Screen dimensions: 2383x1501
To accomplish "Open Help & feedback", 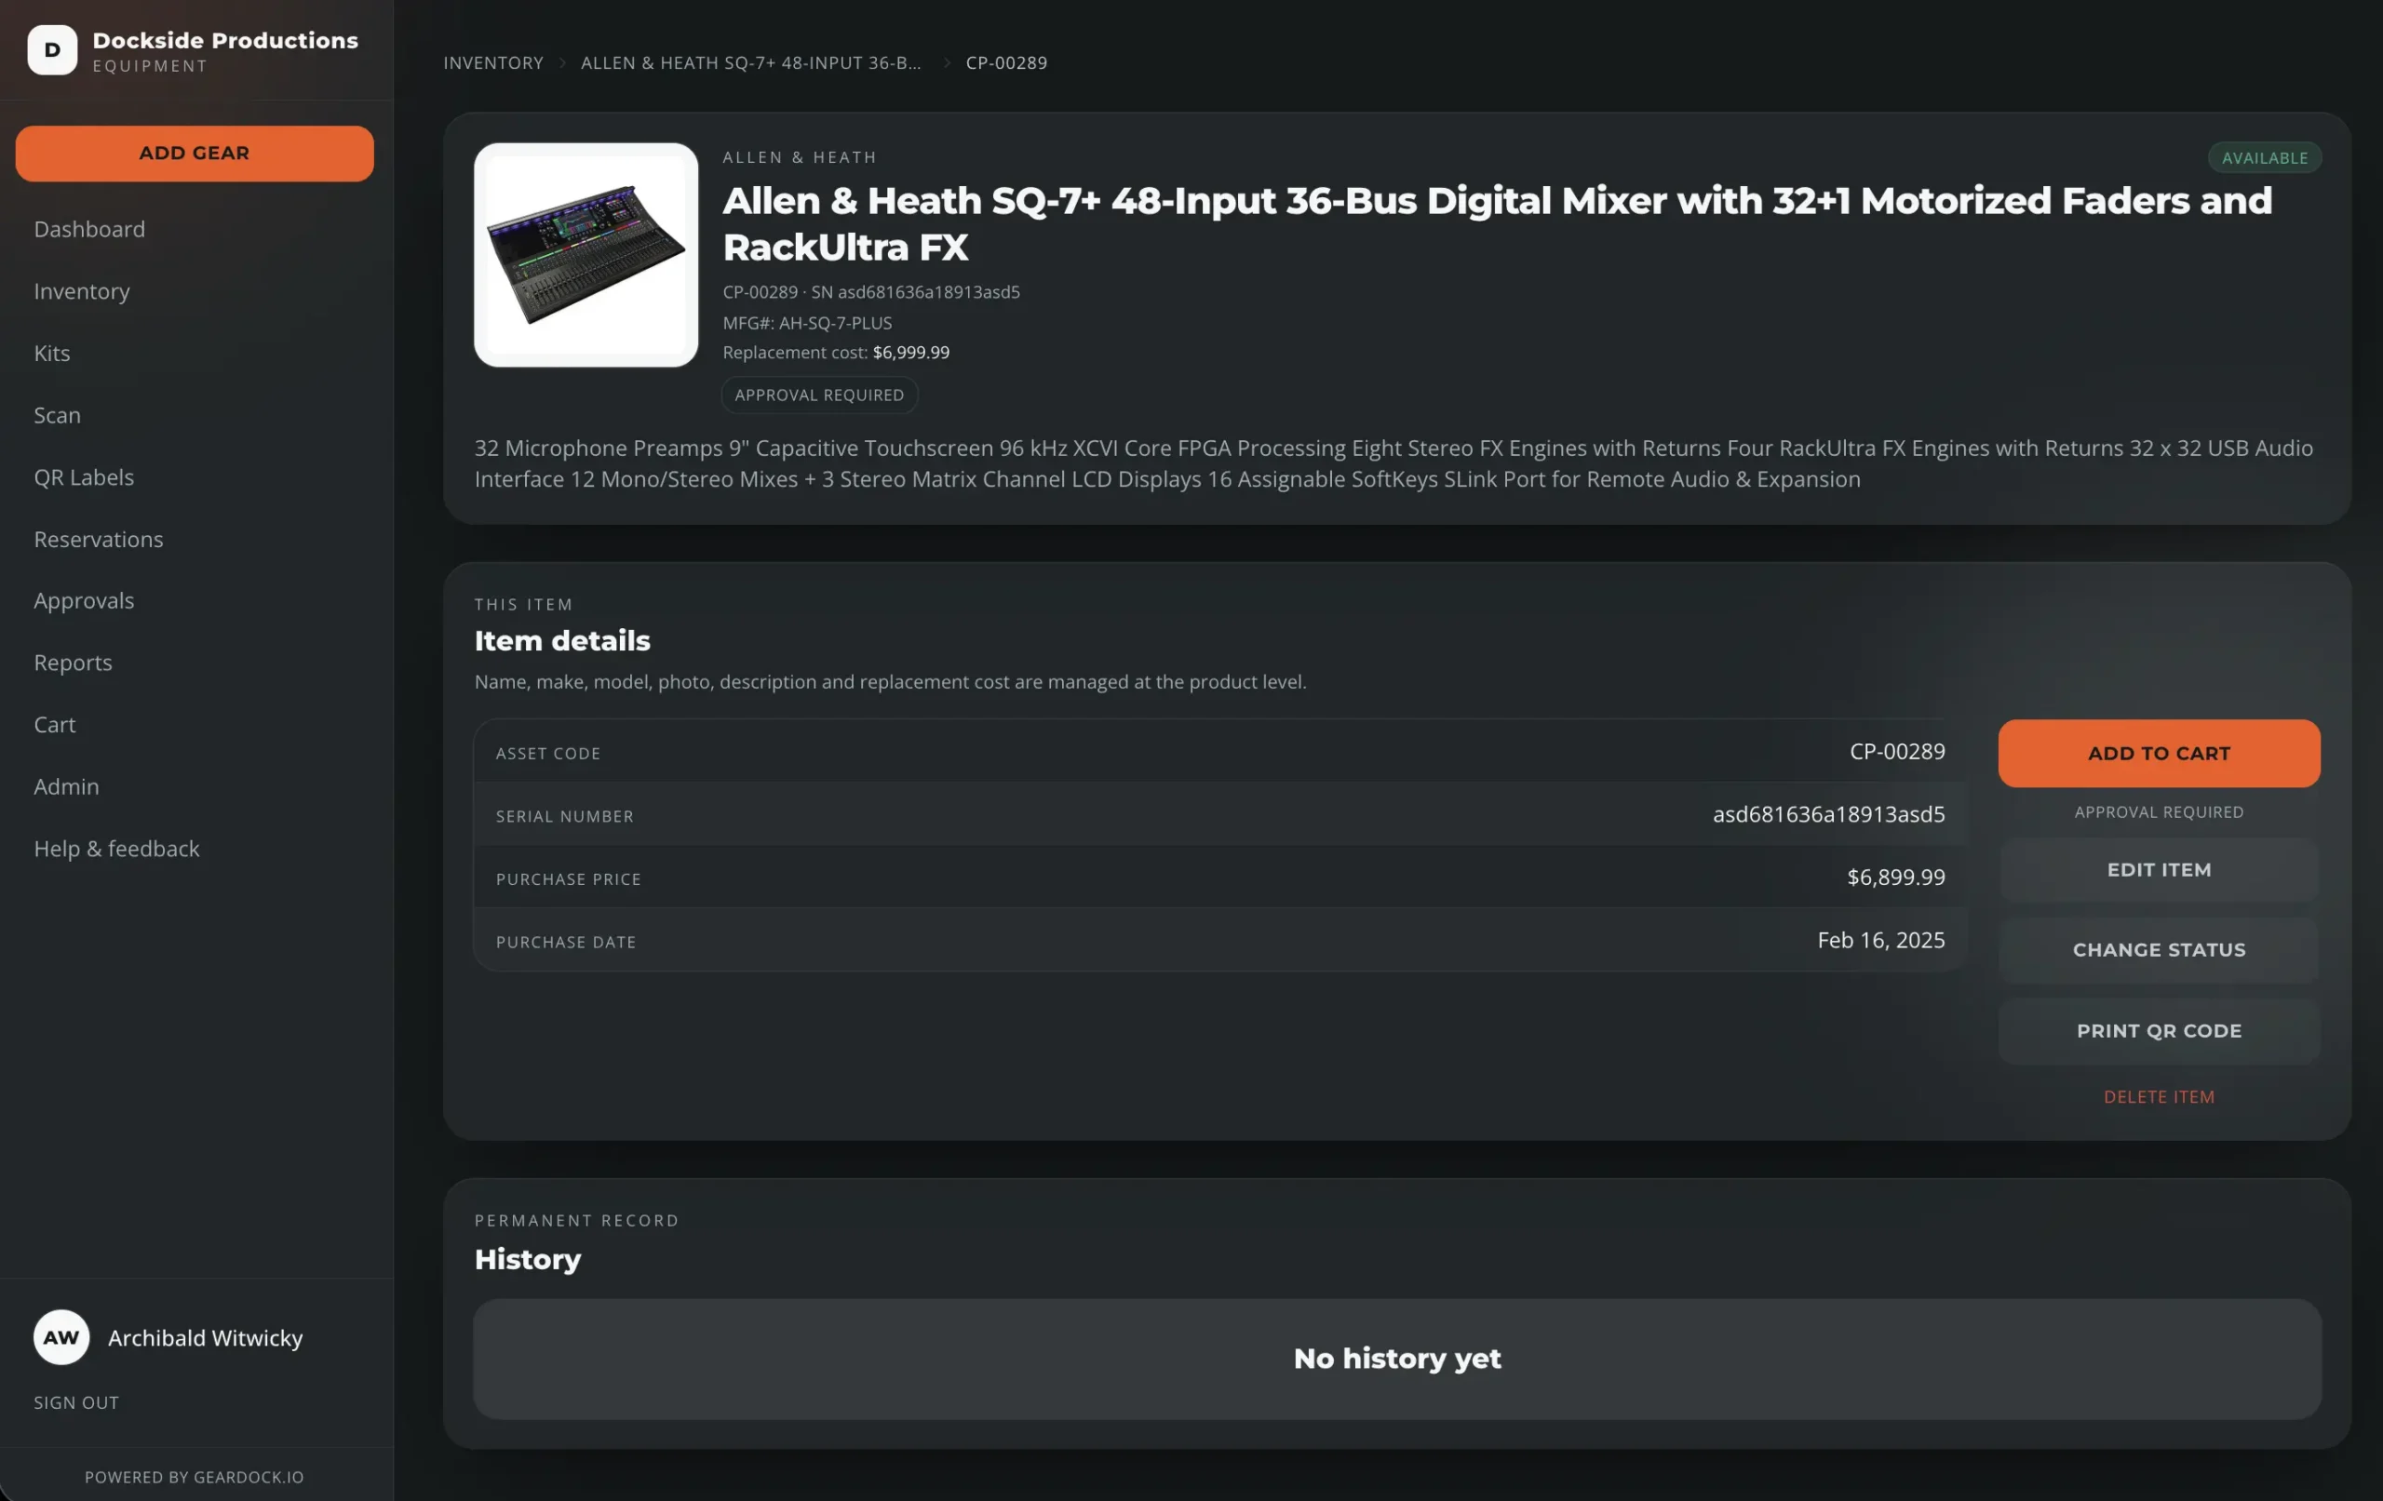I will (116, 849).
